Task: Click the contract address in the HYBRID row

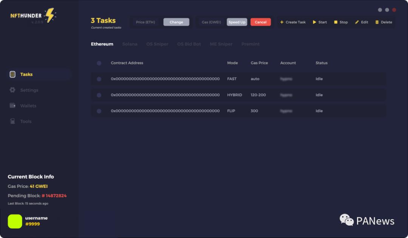Action: (165, 95)
